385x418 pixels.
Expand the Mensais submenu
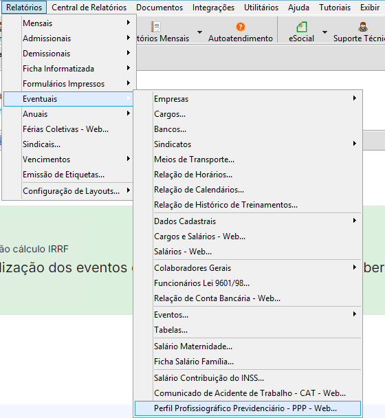[68, 23]
